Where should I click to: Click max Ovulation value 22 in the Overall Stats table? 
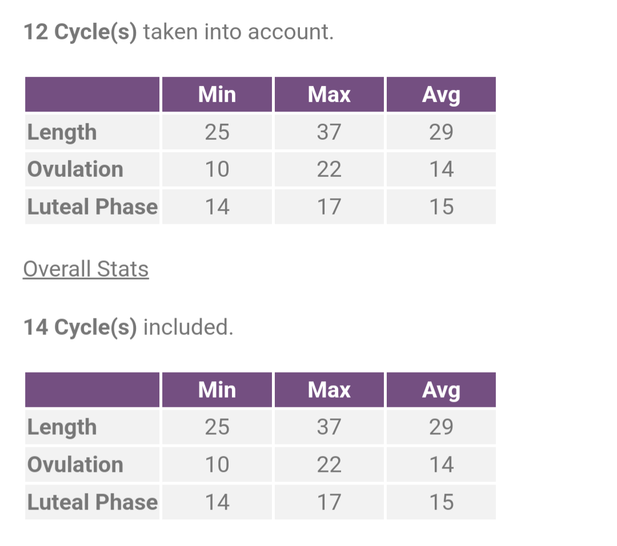tap(329, 464)
